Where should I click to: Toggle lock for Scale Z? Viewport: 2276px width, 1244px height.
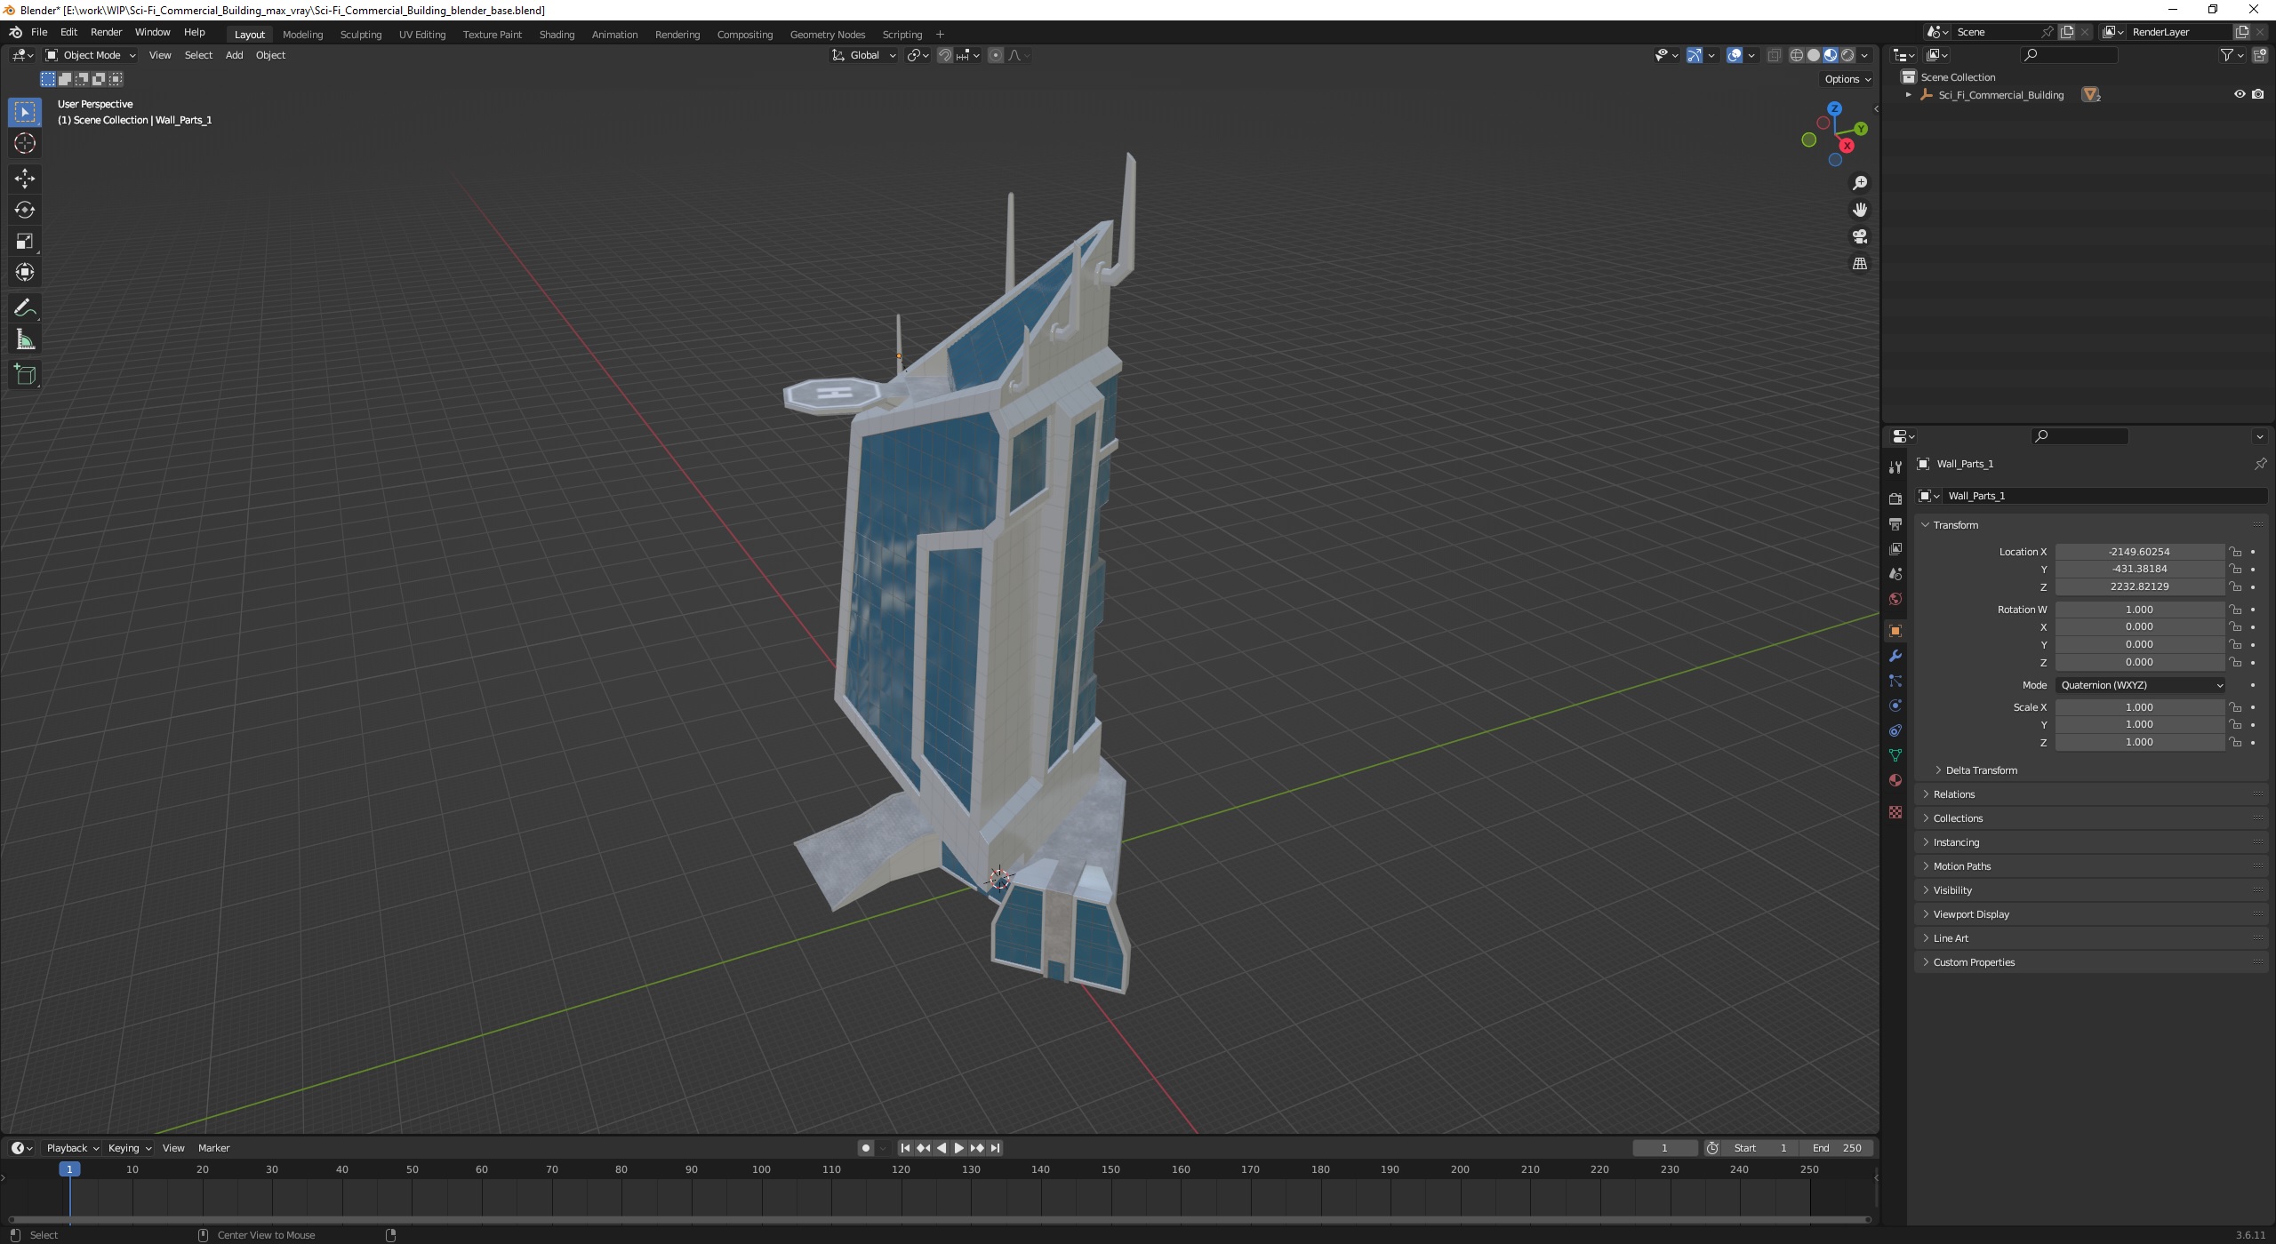click(x=2235, y=742)
